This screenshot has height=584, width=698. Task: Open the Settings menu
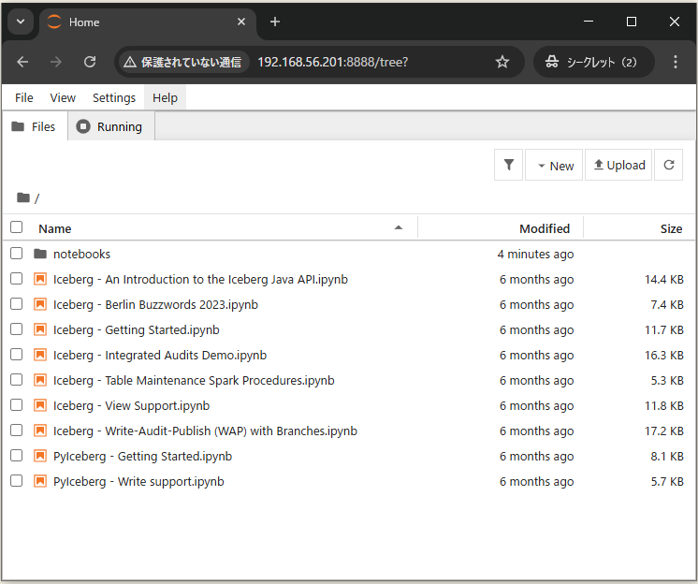point(114,97)
